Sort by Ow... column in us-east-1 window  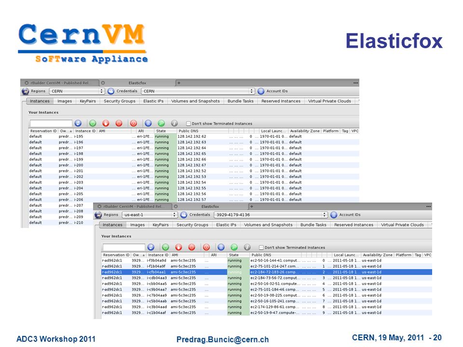click(138, 255)
